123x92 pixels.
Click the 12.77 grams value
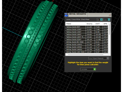tap(89, 42)
